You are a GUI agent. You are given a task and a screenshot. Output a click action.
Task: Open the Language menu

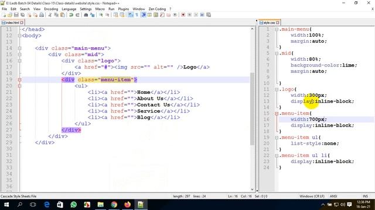pyautogui.click(x=69, y=9)
